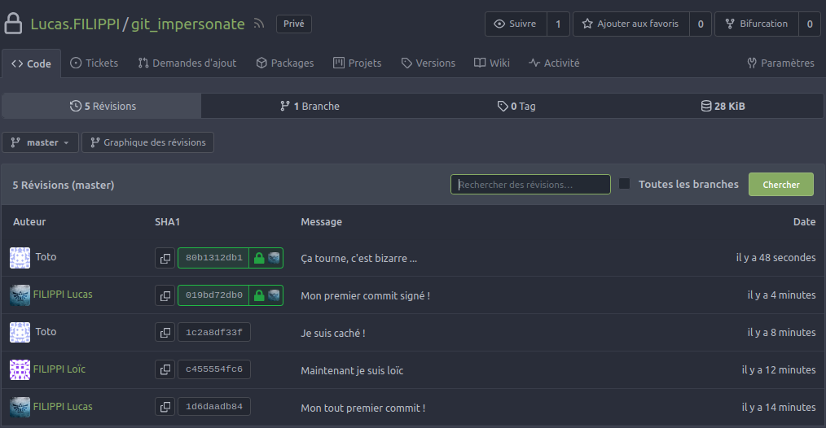Screen dimensions: 826x428
Task: Star repo with Ajouter aux favoris
Action: [x=630, y=24]
